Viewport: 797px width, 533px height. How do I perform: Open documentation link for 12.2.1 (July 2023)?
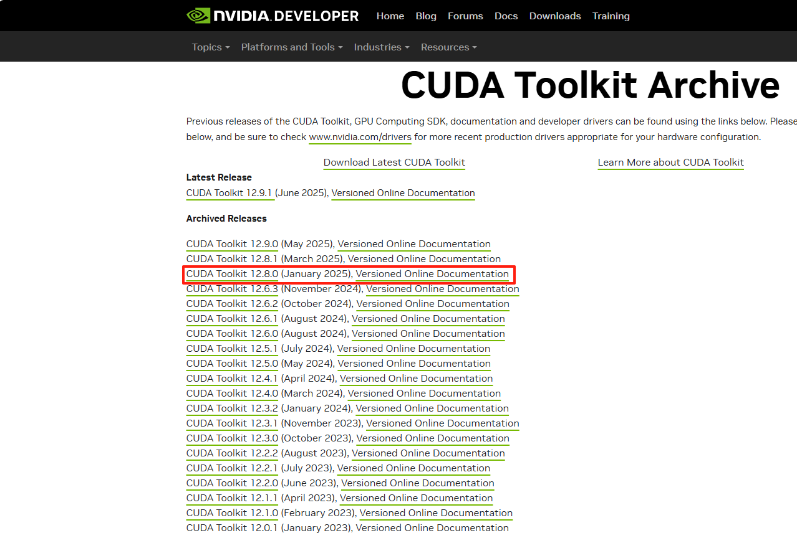[413, 468]
